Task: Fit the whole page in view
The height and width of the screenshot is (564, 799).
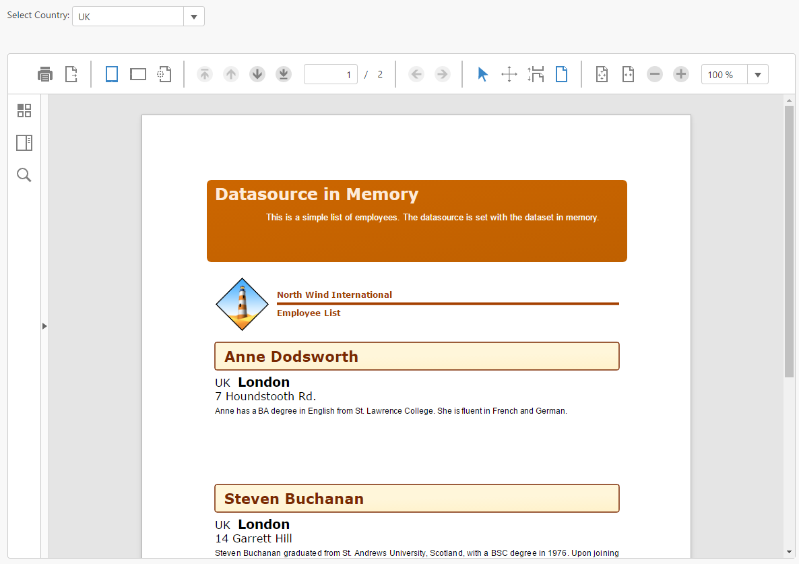Action: coord(602,74)
